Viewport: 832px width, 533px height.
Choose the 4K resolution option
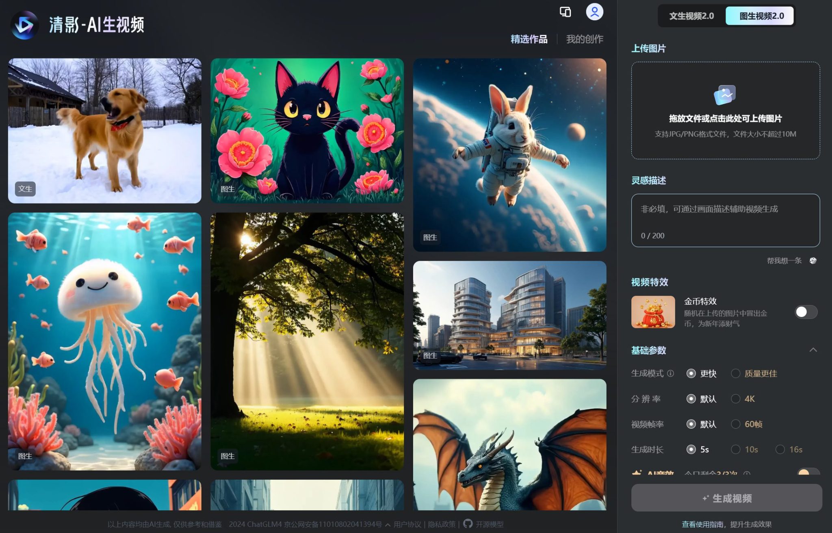pyautogui.click(x=736, y=399)
